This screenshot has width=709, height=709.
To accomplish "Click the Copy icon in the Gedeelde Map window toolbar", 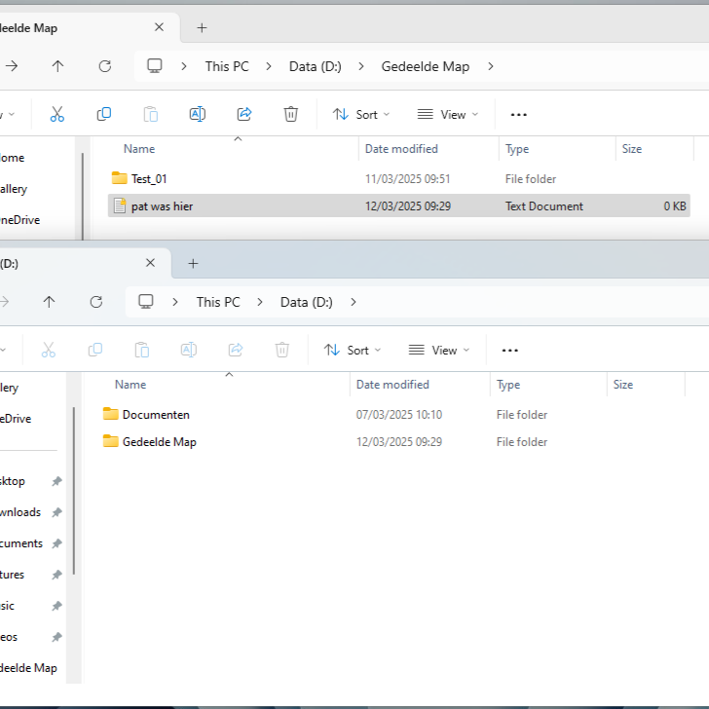I will click(103, 114).
